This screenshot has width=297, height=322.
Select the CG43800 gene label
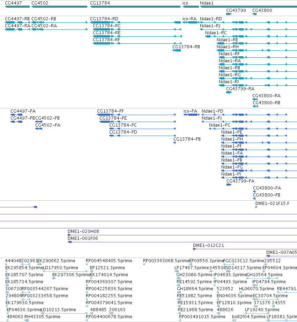262,10
